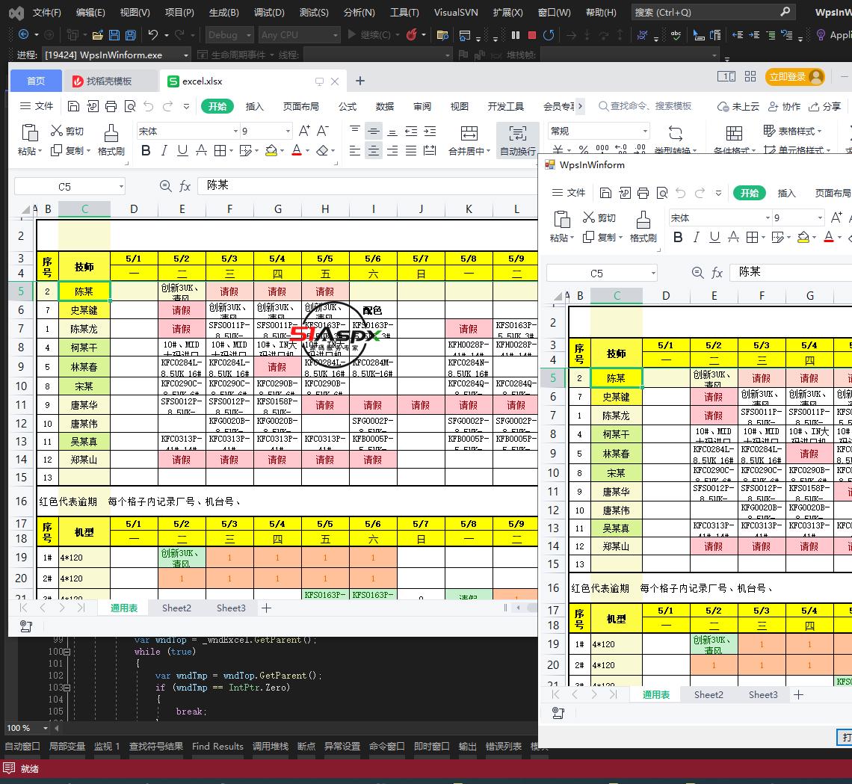The image size is (852, 784).
Task: Click the 分享 share button
Action: [x=825, y=106]
